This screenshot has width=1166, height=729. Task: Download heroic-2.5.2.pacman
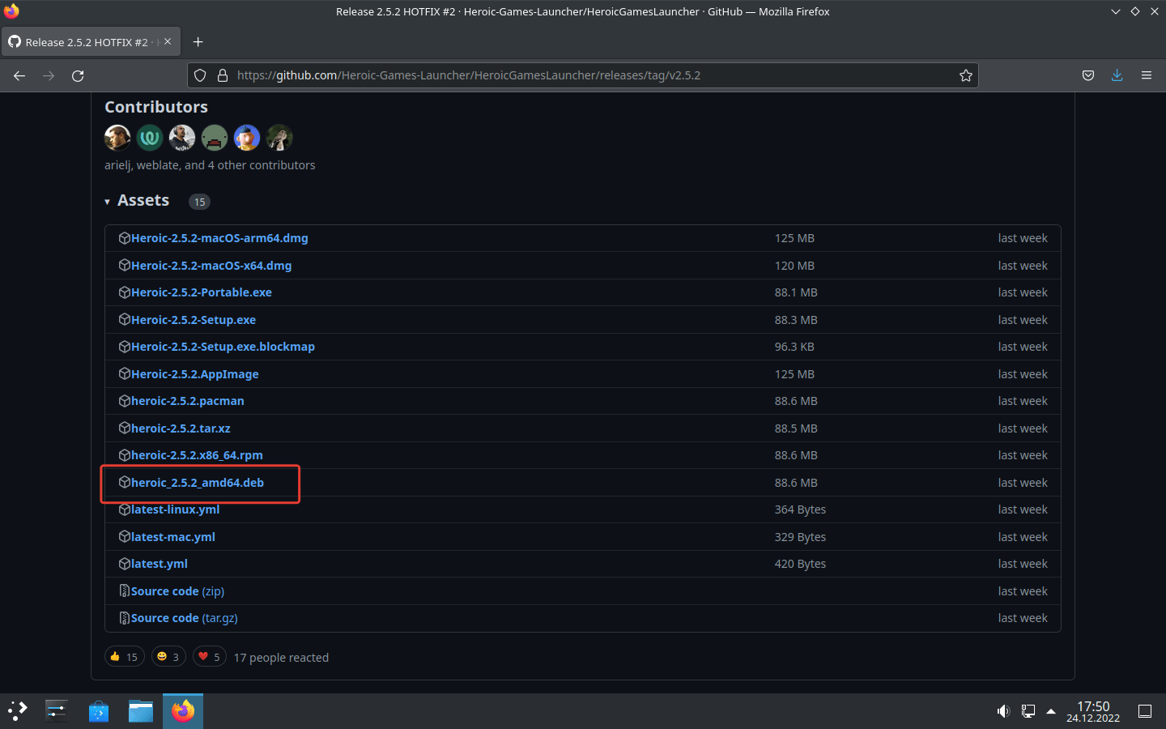[x=188, y=401]
